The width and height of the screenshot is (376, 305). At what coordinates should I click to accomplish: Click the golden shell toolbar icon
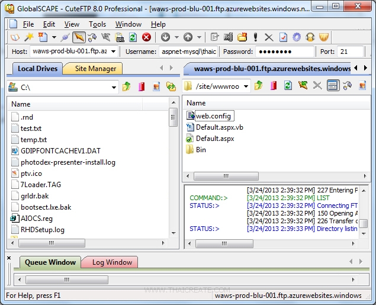324,37
